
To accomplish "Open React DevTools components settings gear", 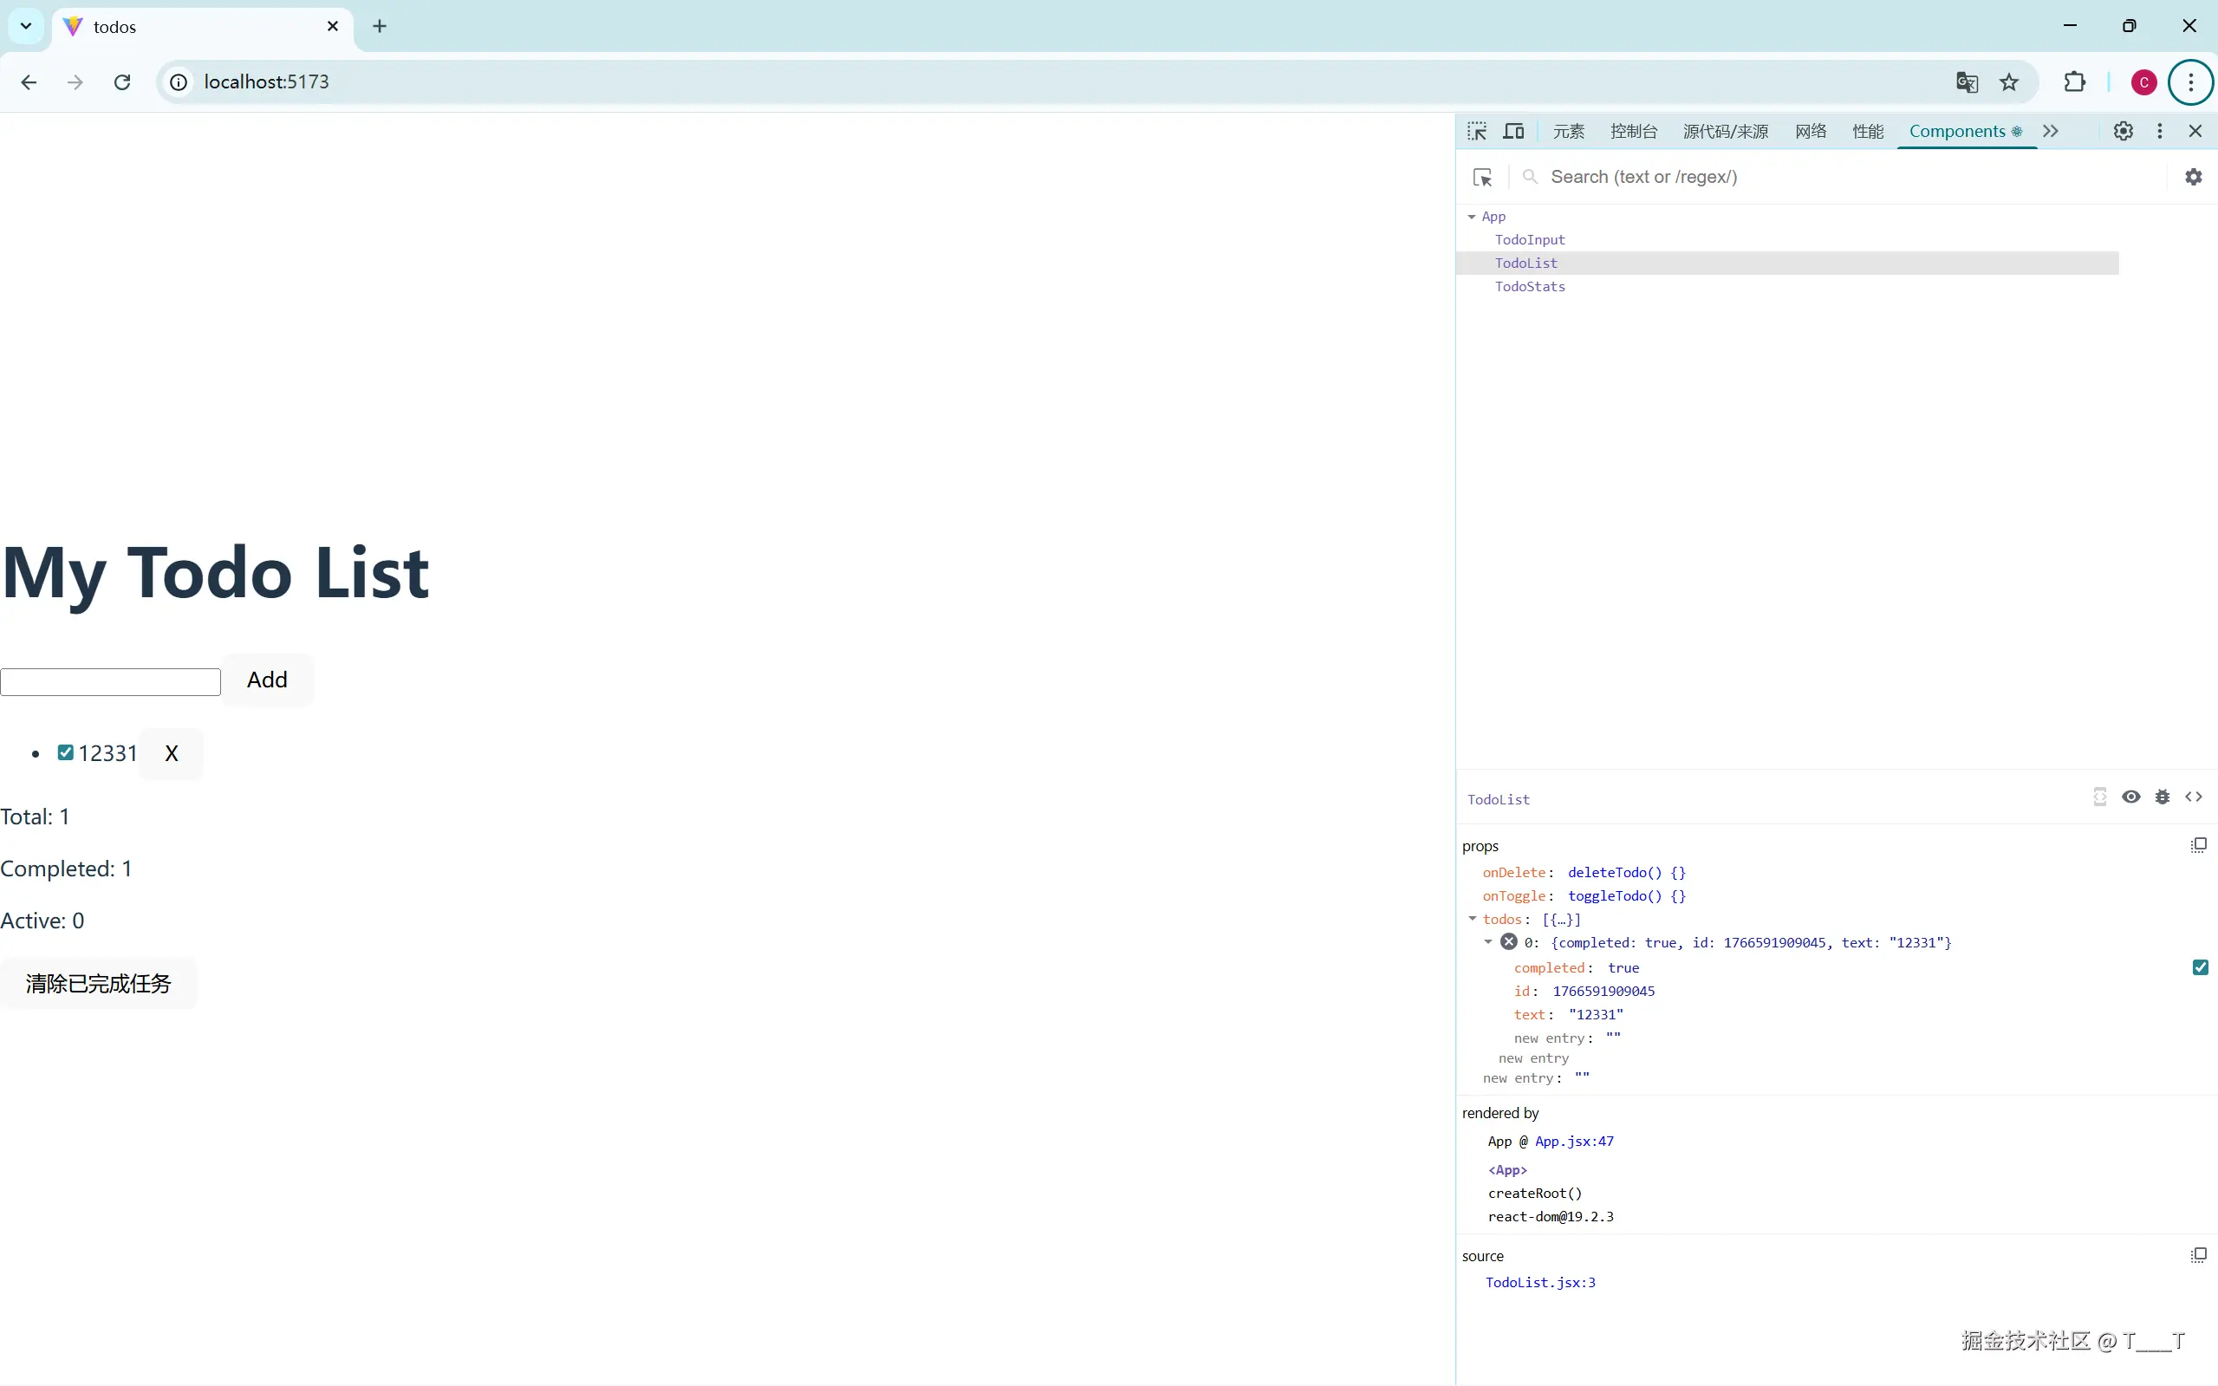I will pyautogui.click(x=2192, y=177).
